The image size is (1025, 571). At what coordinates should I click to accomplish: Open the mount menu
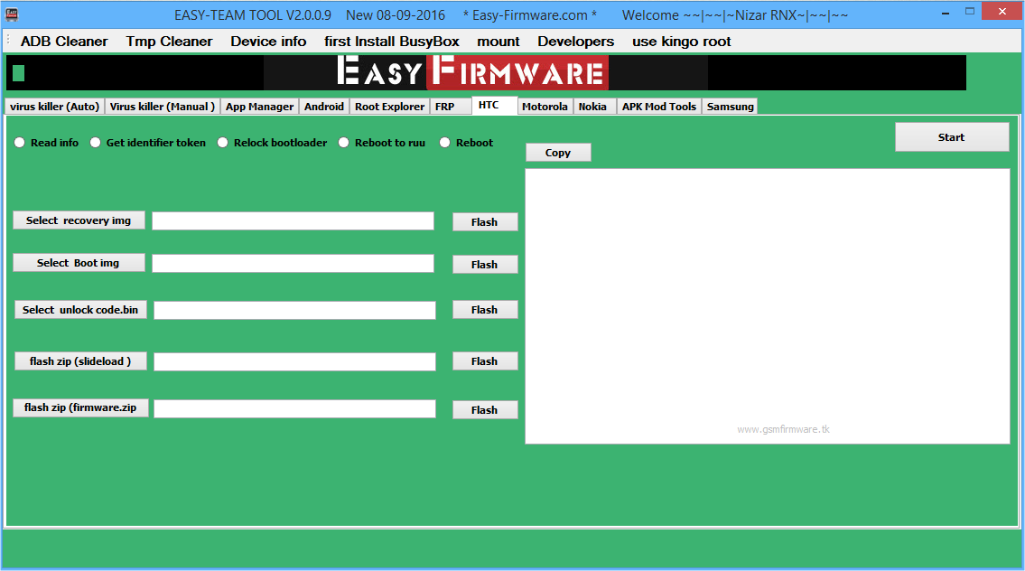click(x=499, y=42)
